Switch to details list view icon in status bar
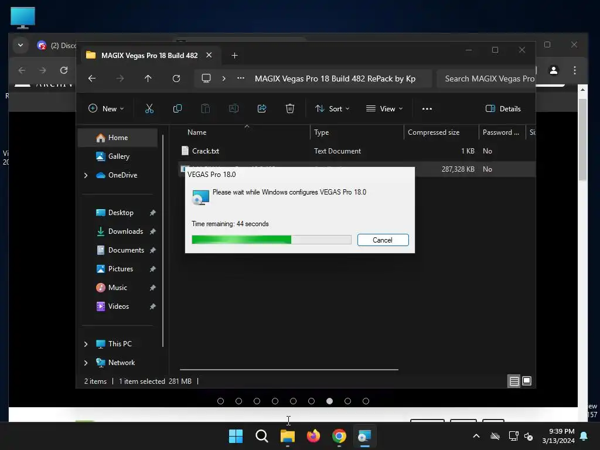Viewport: 600px width, 450px height. [x=514, y=381]
